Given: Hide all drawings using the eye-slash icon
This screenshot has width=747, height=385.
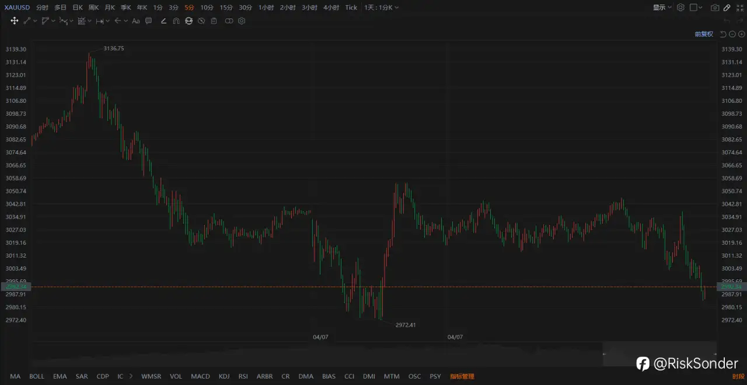Looking at the screenshot, I should click(201, 21).
